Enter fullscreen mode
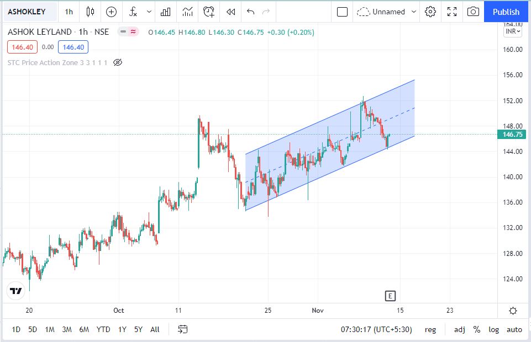 [452, 12]
